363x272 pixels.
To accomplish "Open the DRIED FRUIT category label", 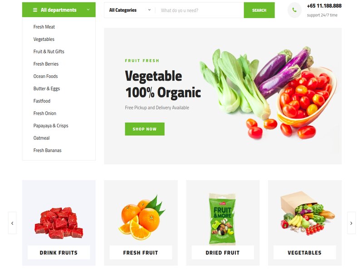I will [x=222, y=253].
